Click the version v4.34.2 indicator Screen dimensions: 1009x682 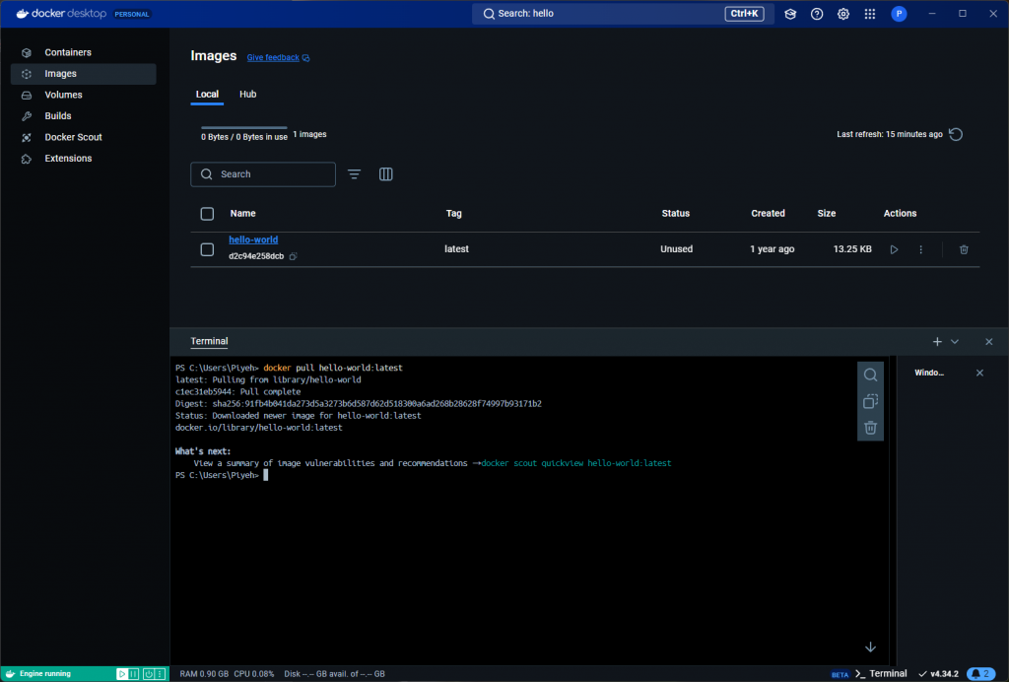click(938, 674)
